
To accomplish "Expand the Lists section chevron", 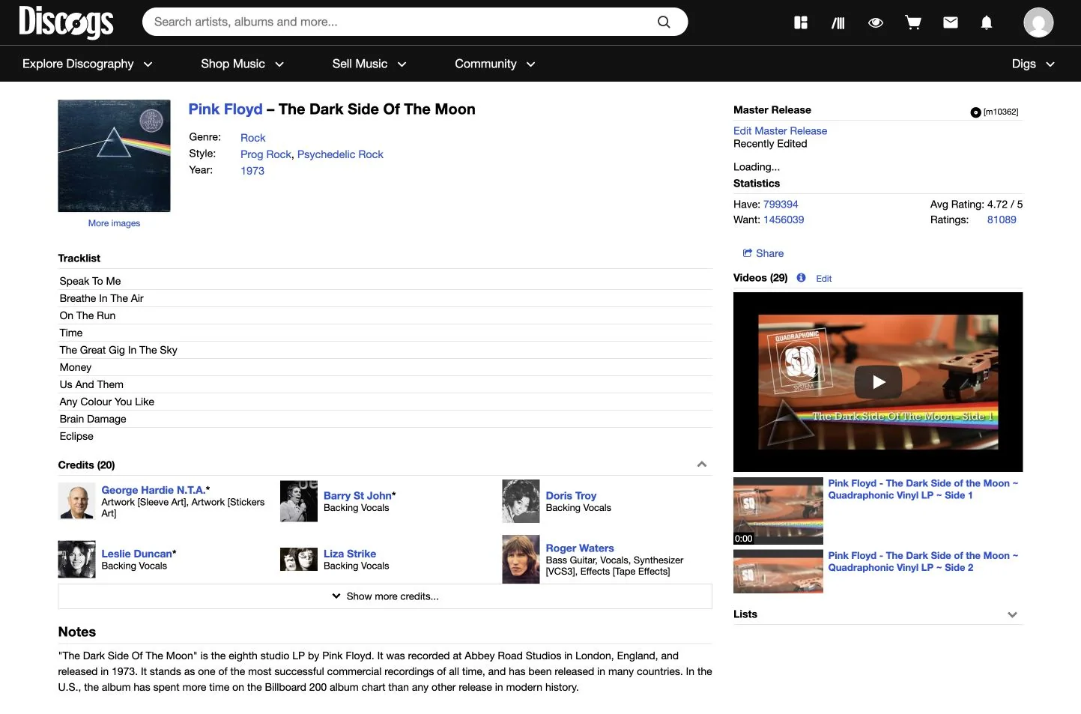I will (x=1013, y=614).
